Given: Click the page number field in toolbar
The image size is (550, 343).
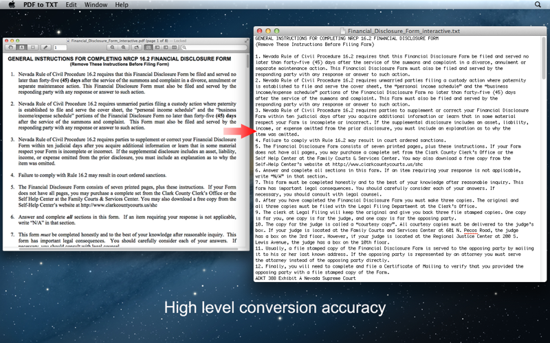Looking at the screenshot, I should click(60, 47).
